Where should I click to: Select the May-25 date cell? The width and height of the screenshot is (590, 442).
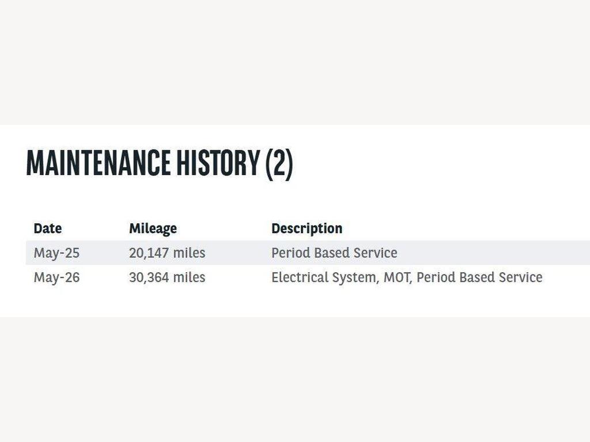click(56, 253)
